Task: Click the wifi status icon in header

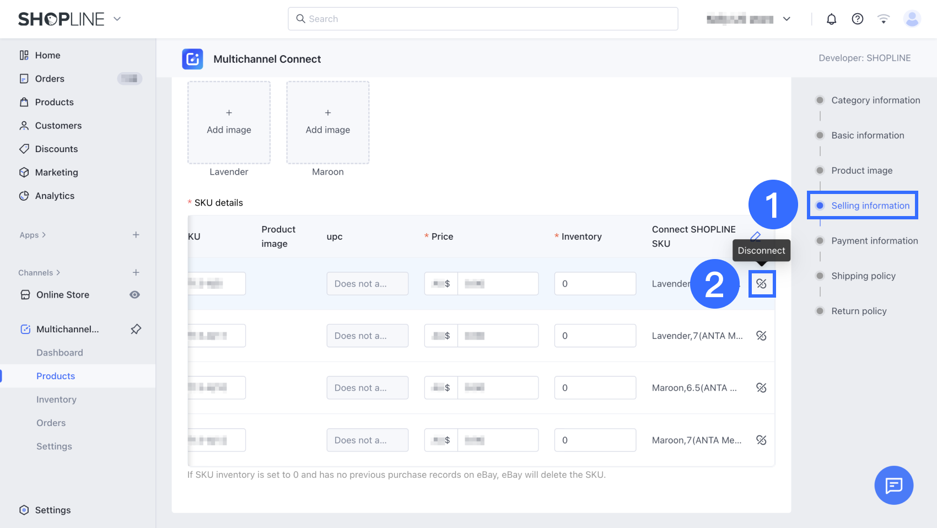Action: pos(884,19)
